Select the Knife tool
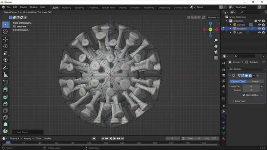 [x=5, y=117]
